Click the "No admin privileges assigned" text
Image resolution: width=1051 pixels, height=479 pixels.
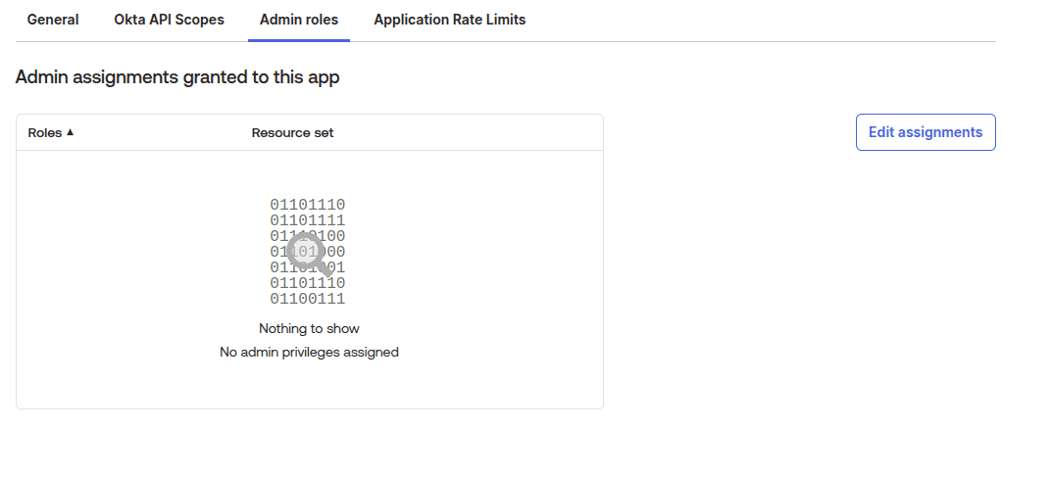point(309,352)
